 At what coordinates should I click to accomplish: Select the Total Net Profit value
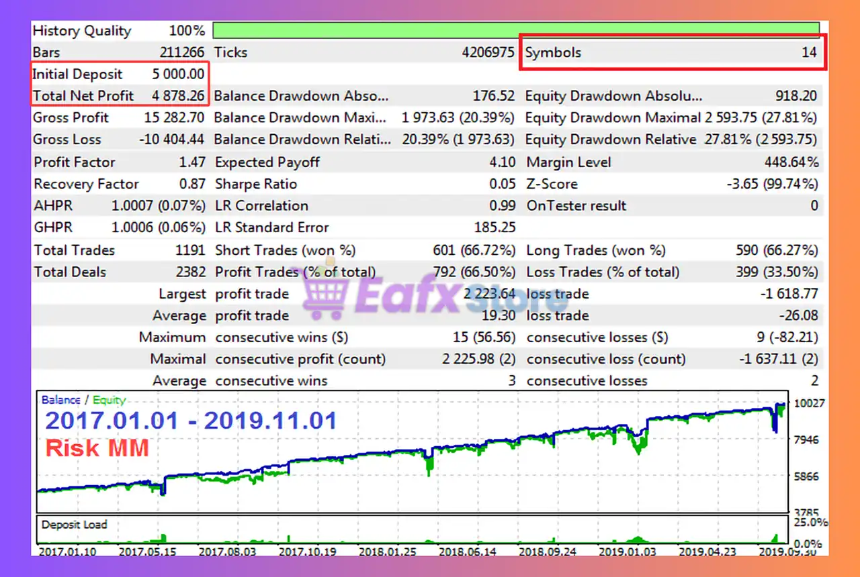point(178,96)
